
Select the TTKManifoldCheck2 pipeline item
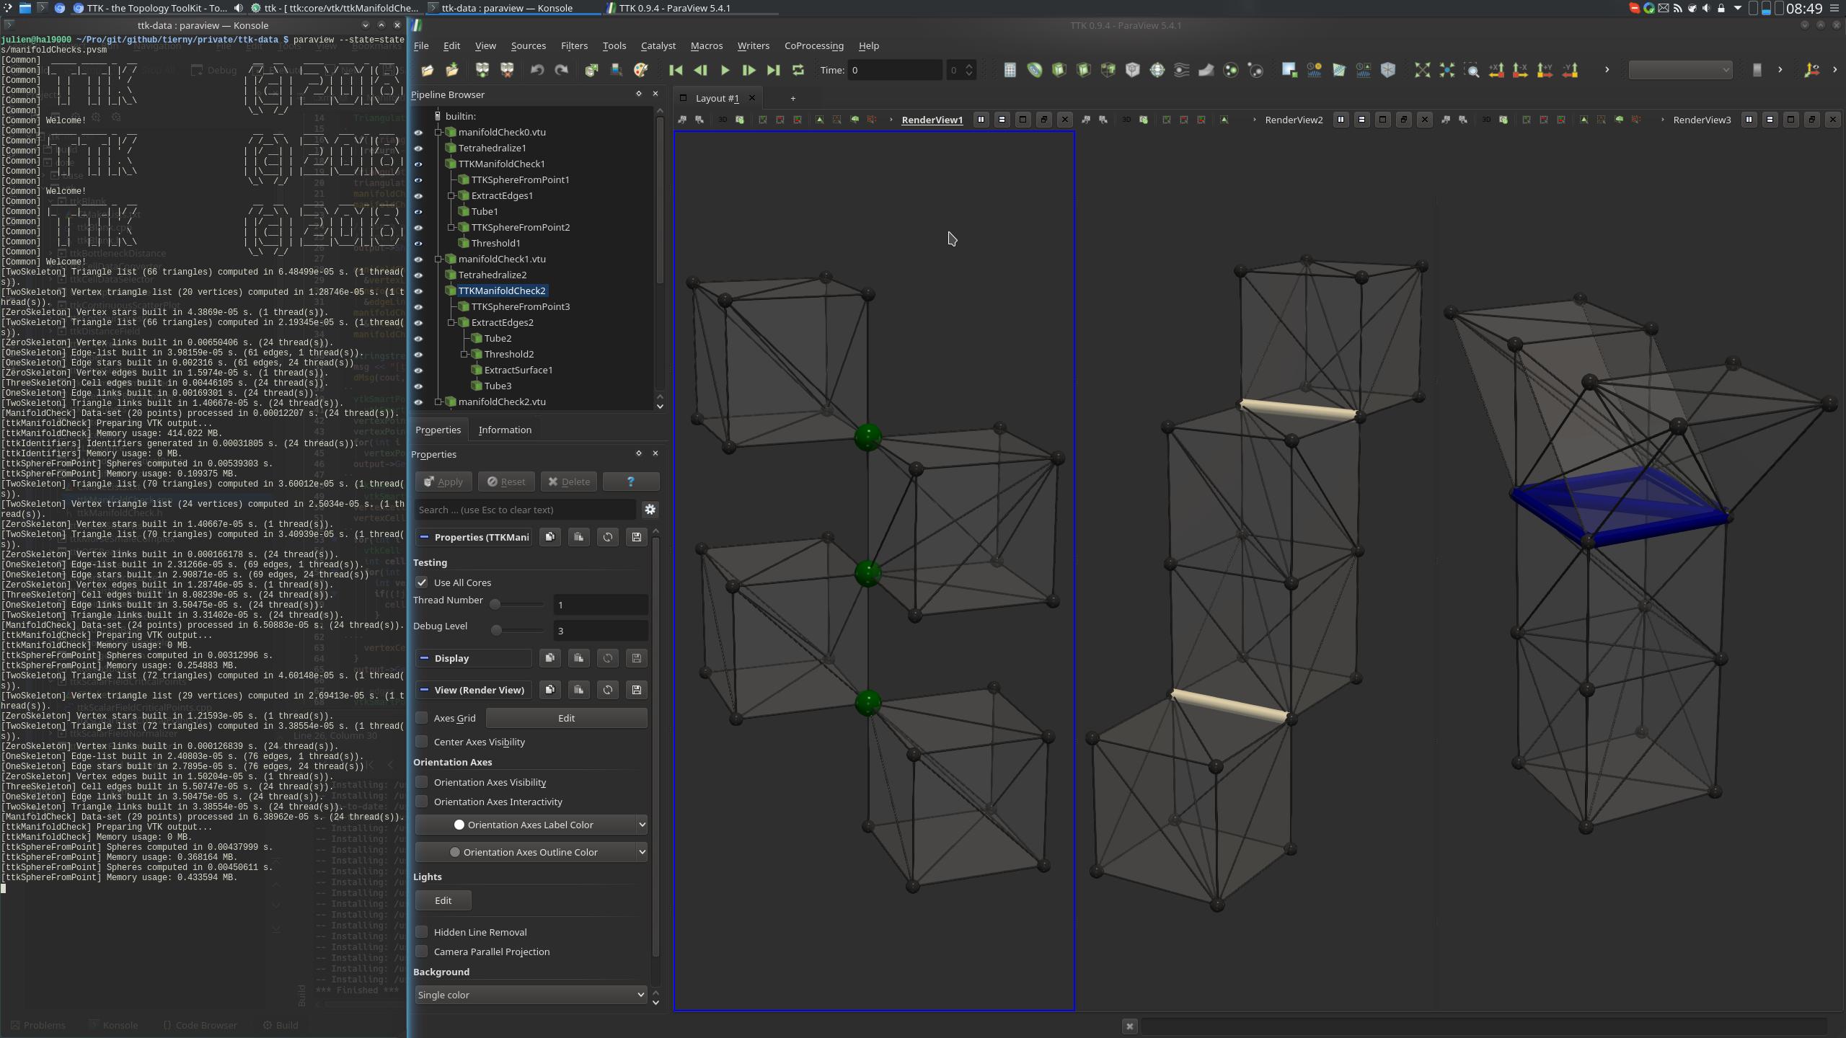pyautogui.click(x=502, y=290)
